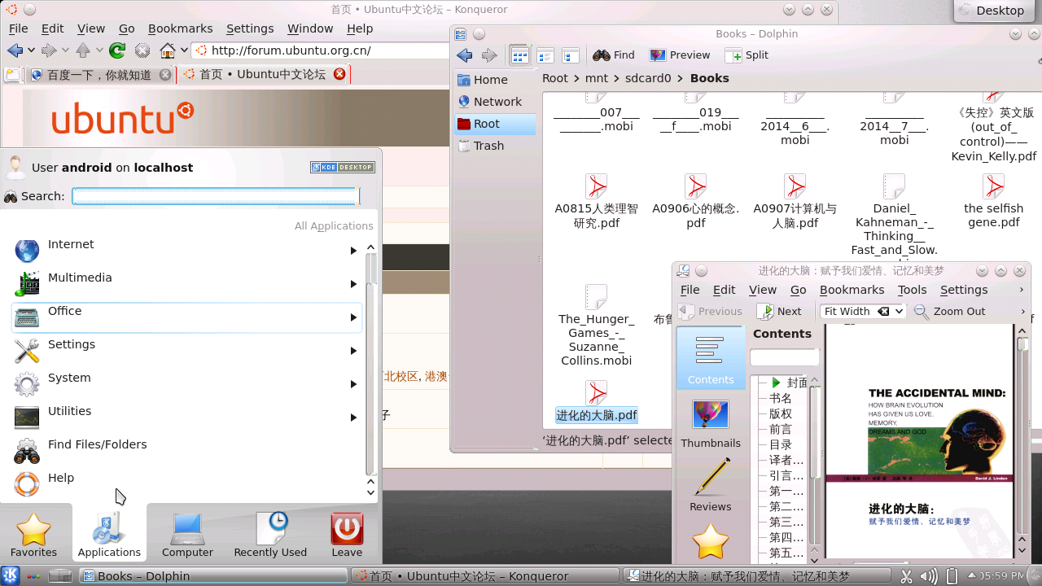The width and height of the screenshot is (1042, 586).
Task: Select the A0907计算机与人脑.pdf file
Action: click(x=795, y=202)
